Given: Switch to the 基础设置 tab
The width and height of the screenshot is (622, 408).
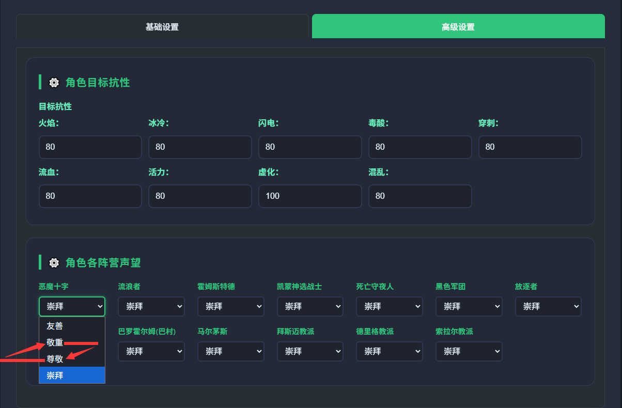Looking at the screenshot, I should point(162,27).
